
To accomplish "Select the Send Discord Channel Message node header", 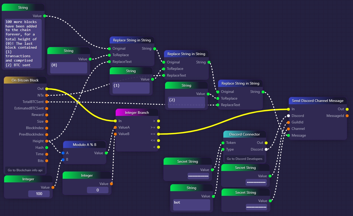I will 318,101.
